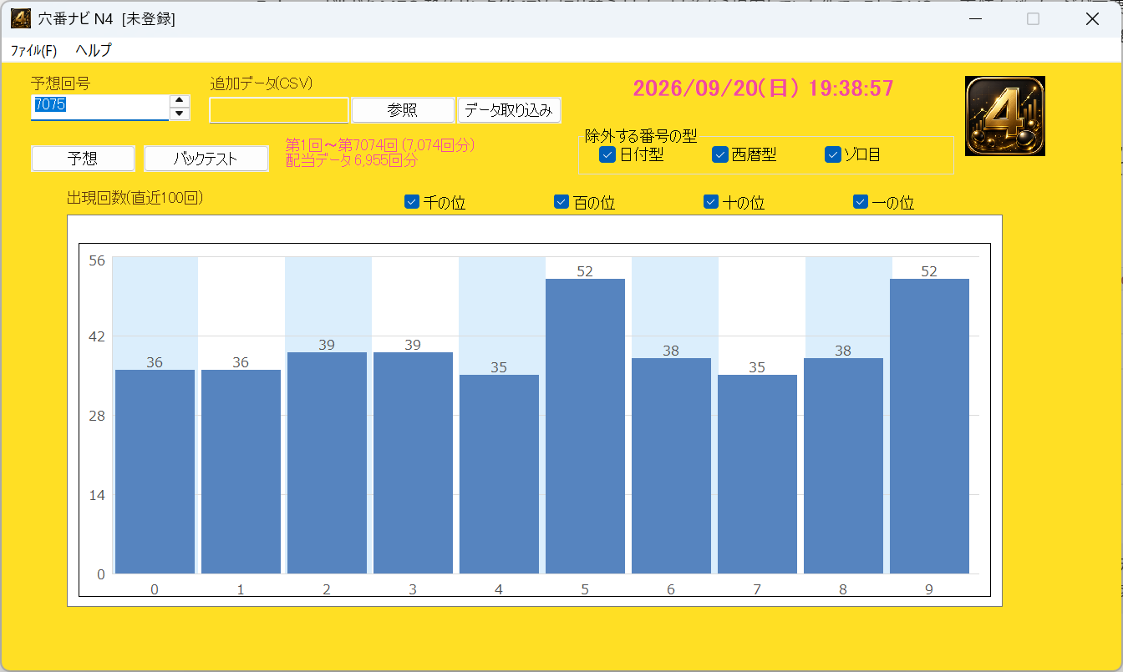1123x672 pixels.
Task: Increase the 予想回号 value with the up arrow
Action: pos(180,101)
